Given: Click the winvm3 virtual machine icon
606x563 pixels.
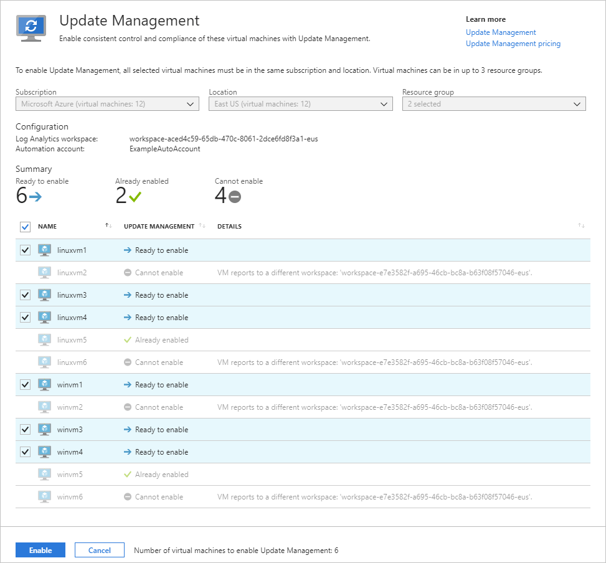Looking at the screenshot, I should tap(44, 429).
